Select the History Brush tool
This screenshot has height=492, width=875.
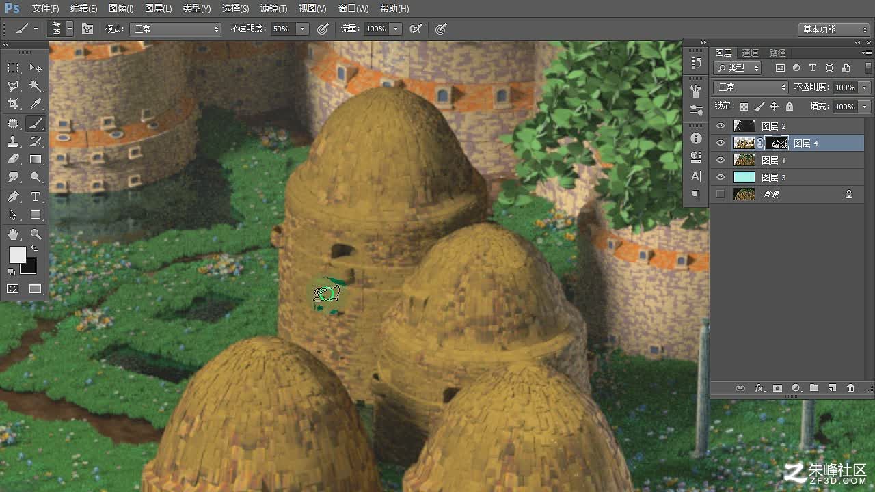tap(36, 141)
